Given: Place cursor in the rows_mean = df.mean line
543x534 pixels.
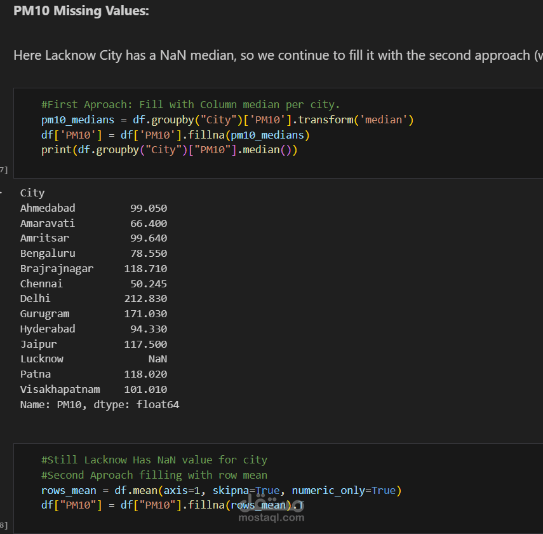Looking at the screenshot, I should pyautogui.click(x=221, y=490).
